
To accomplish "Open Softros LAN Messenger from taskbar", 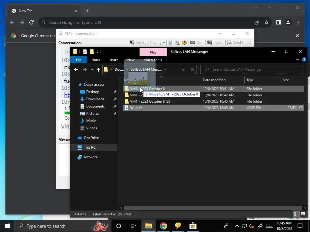I will click(178, 226).
